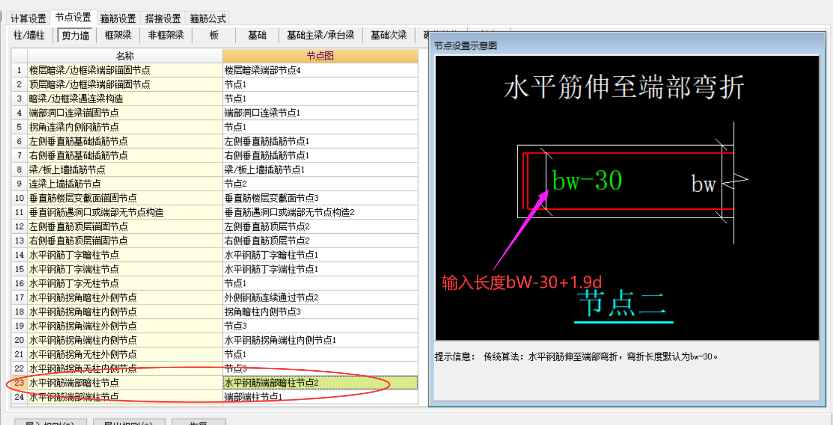The width and height of the screenshot is (833, 425).
Task: Open the 非框架梁 component tab
Action: [166, 35]
